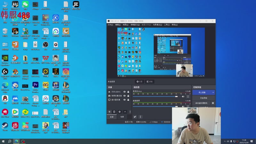The width and height of the screenshot is (256, 144).
Task: Open Docks menu in OBS
Action: 135,25
